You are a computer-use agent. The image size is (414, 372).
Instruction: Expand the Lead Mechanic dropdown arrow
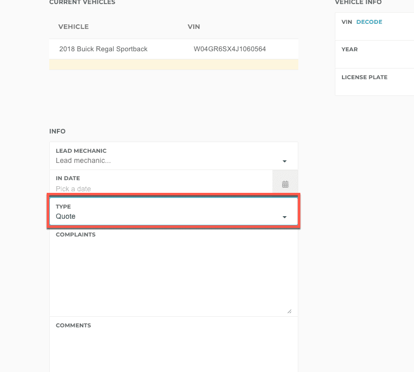(285, 161)
